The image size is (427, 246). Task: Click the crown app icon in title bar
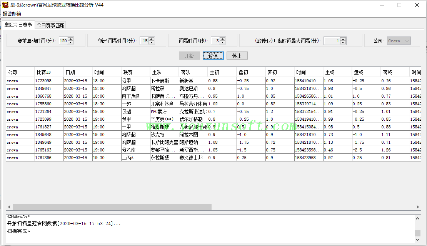click(5, 5)
